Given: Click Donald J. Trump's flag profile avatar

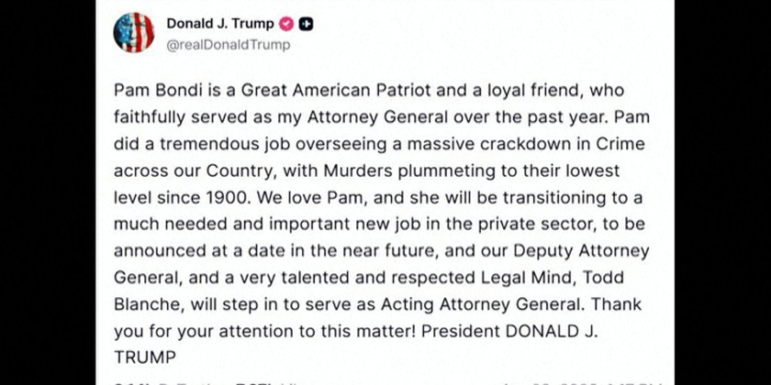Looking at the screenshot, I should [133, 33].
